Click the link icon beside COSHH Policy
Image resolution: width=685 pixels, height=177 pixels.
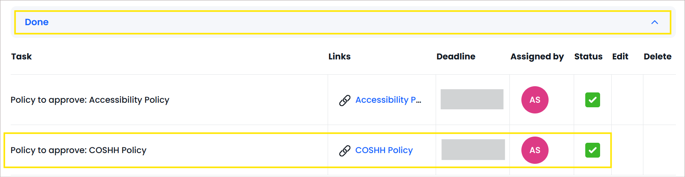pyautogui.click(x=345, y=151)
